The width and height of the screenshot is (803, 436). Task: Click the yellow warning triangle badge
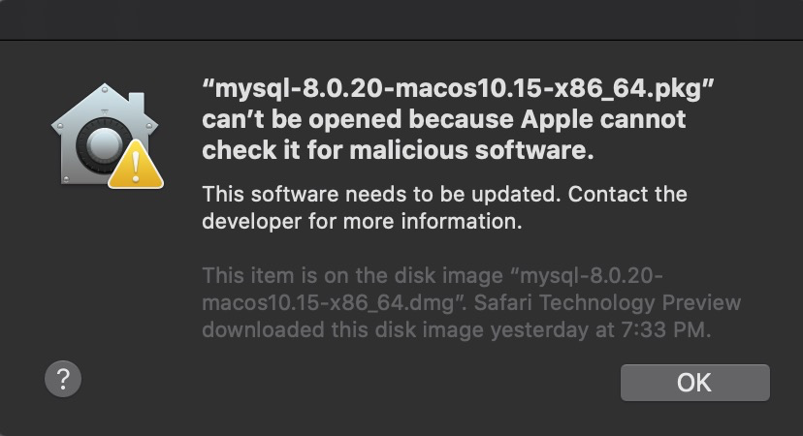point(136,165)
